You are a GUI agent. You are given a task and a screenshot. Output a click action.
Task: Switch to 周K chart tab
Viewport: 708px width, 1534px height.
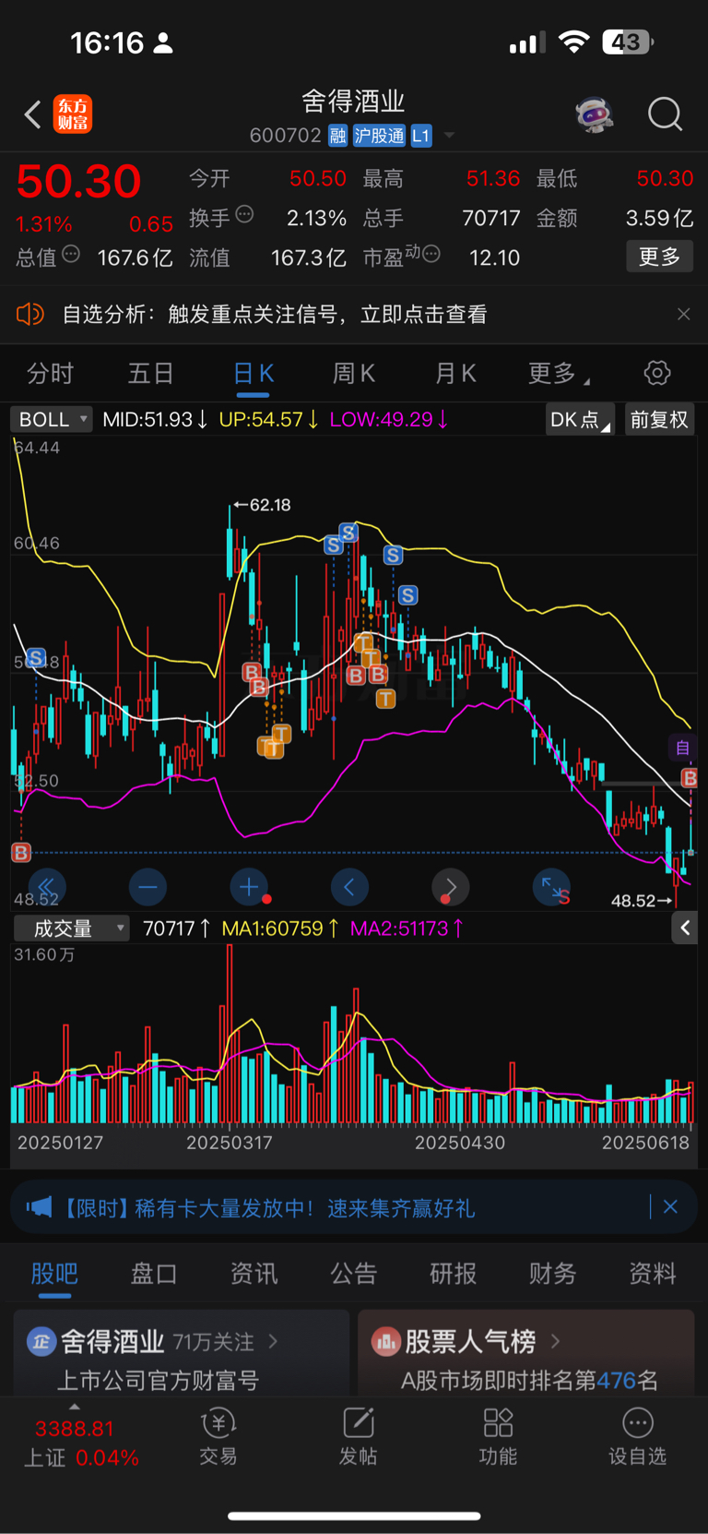354,373
